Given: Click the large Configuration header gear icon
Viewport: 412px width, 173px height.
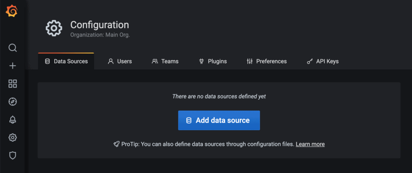Looking at the screenshot, I should [x=54, y=28].
